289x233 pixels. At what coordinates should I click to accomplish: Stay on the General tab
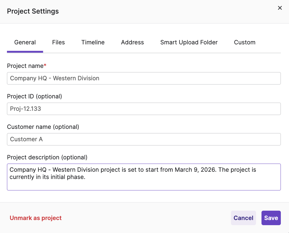click(25, 42)
